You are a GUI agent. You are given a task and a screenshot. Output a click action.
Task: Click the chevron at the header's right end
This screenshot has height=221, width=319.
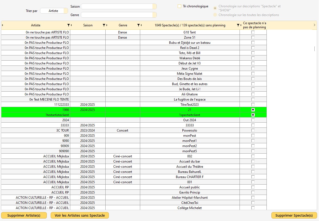click(x=314, y=25)
